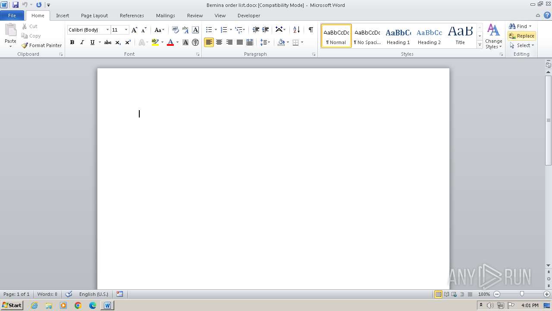Click the Sort A-Z icon
552x311 pixels.
(296, 30)
